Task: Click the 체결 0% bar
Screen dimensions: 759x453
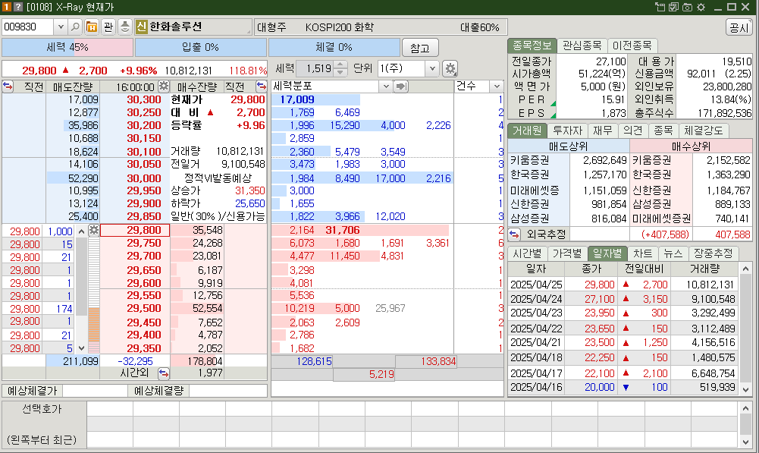Action: tap(334, 48)
